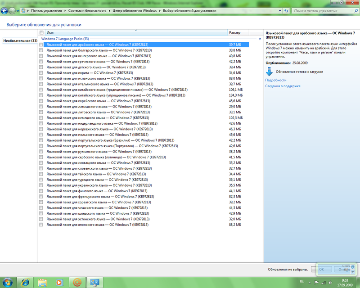The image size is (360, 288).
Task: Open the recent pages dropdown arrow
Action: (x=18, y=11)
